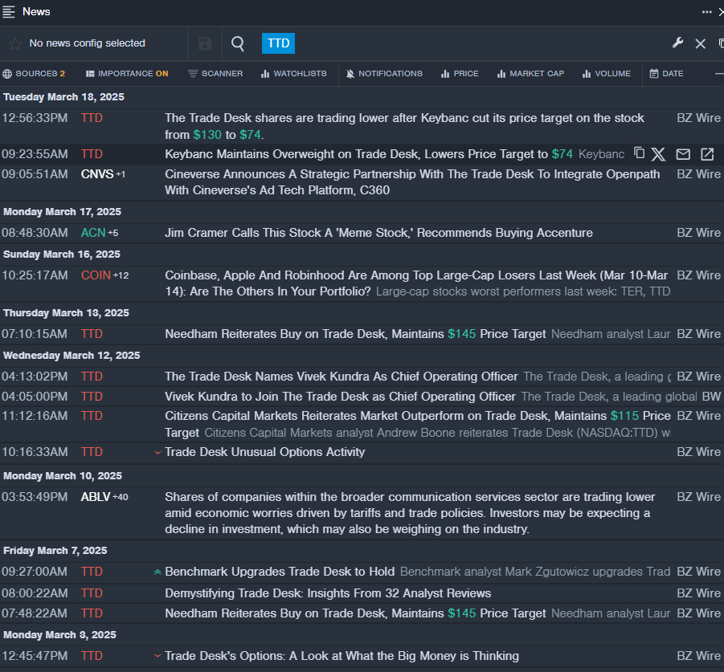This screenshot has width=724, height=672.
Task: Toggle the Notifications bell filter
Action: point(384,74)
